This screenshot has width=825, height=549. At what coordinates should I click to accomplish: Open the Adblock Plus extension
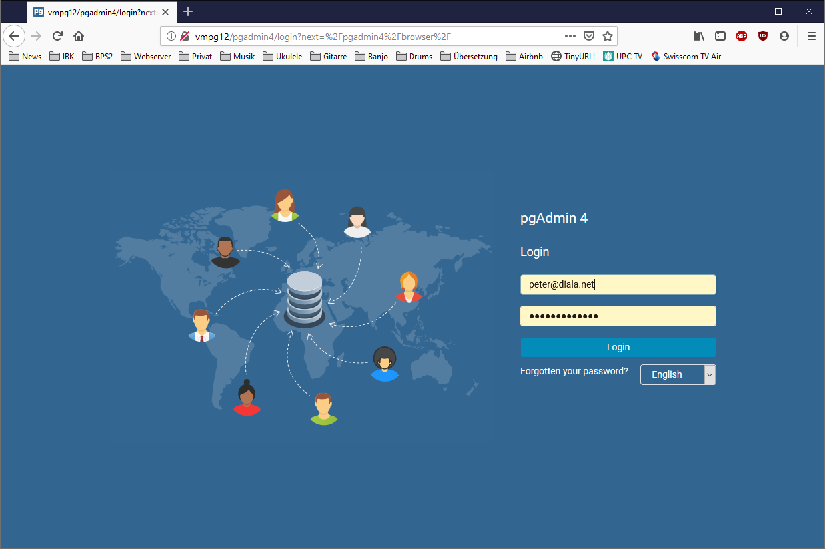coord(742,36)
